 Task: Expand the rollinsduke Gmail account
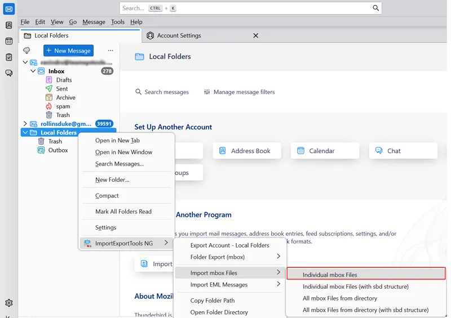point(25,124)
